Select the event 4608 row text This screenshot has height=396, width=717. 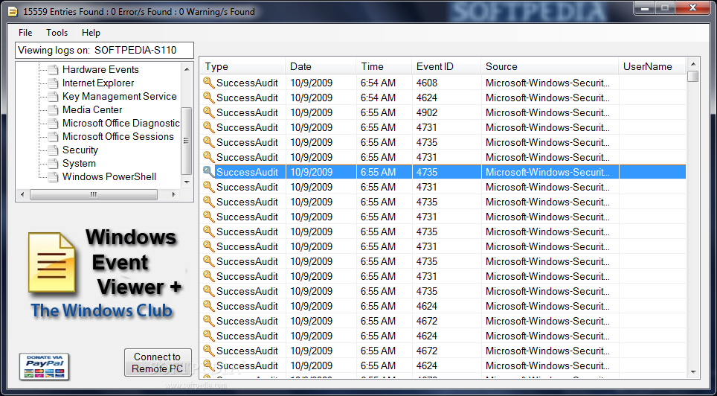(247, 83)
